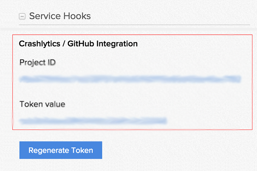Click the "ID" word in Project ID

(51, 62)
